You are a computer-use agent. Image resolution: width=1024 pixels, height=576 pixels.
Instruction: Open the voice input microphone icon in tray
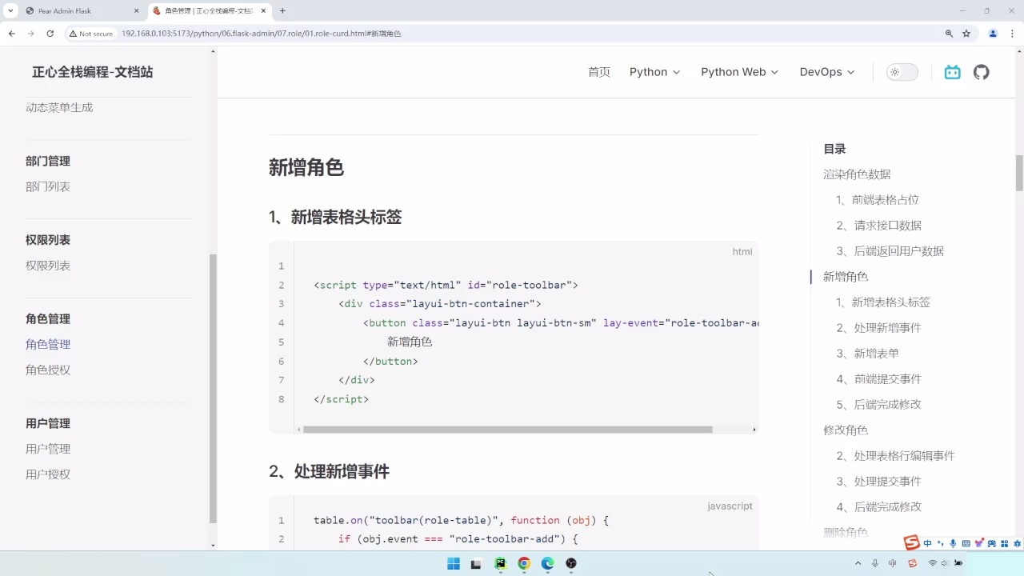click(x=952, y=542)
